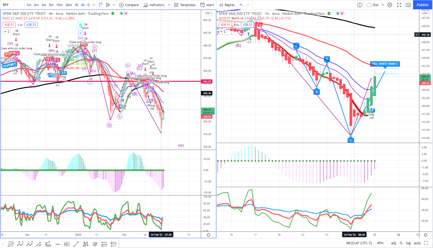
Task: Select the XABCD harmonic pattern tool
Action: pyautogui.click(x=85, y=244)
